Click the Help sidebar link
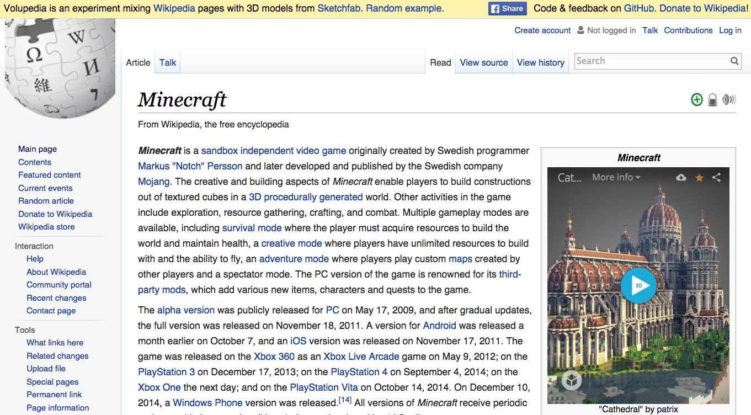 pos(35,259)
